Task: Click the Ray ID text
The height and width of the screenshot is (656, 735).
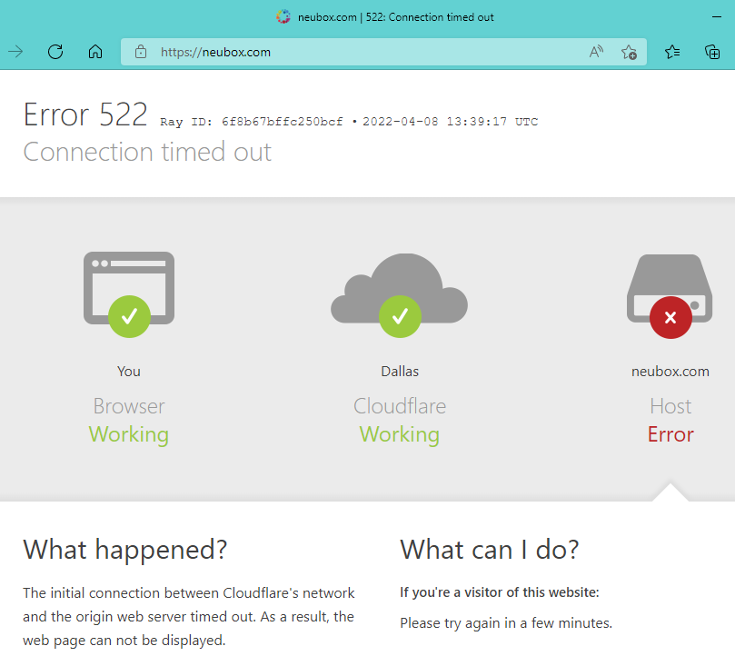Action: [252, 122]
